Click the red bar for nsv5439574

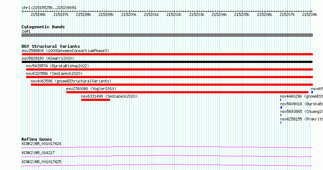(169, 69)
